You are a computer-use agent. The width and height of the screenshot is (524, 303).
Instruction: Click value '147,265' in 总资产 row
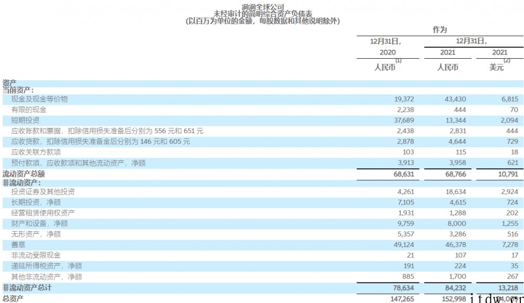(x=402, y=299)
